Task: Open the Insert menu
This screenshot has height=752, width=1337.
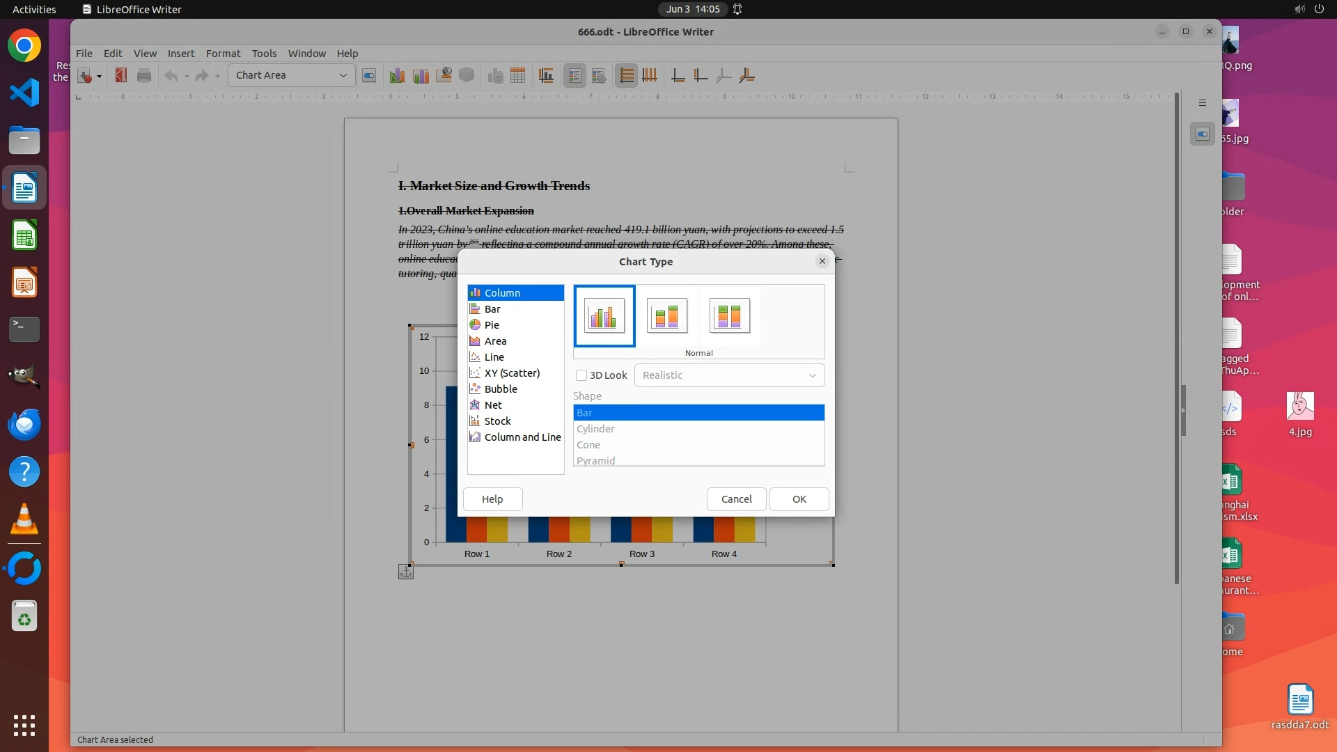Action: click(x=180, y=54)
